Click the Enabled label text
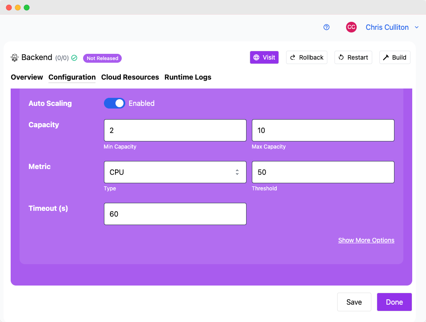The width and height of the screenshot is (426, 322). [142, 103]
